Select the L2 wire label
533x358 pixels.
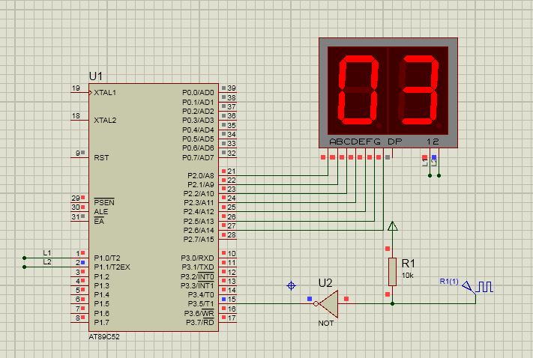[47, 261]
